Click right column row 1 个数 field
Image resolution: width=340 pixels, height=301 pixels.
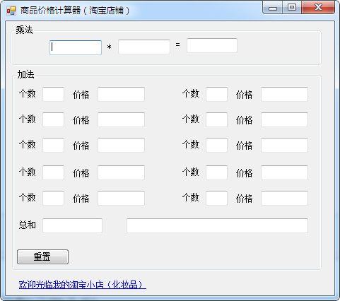pyautogui.click(x=216, y=94)
